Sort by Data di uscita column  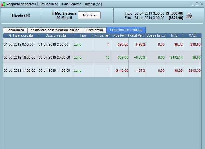(56, 35)
